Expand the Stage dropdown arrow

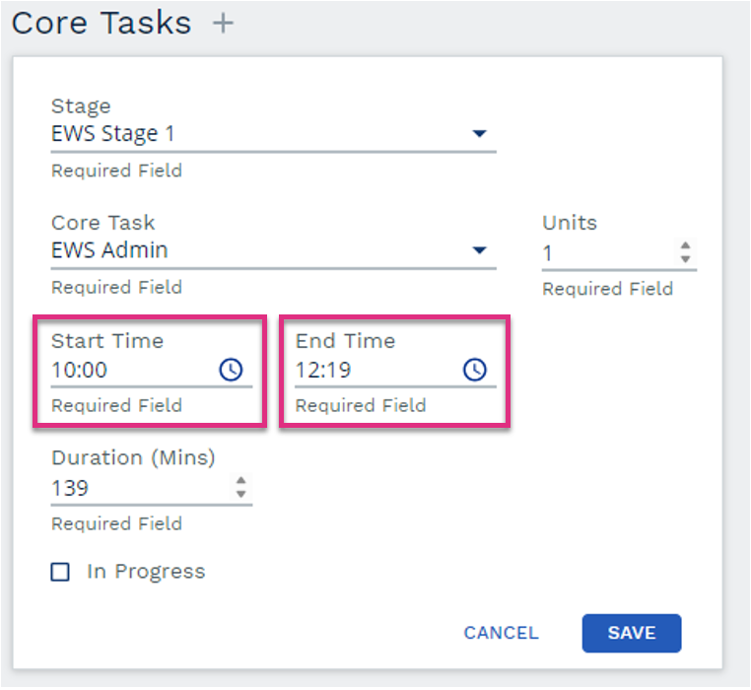[x=479, y=133]
